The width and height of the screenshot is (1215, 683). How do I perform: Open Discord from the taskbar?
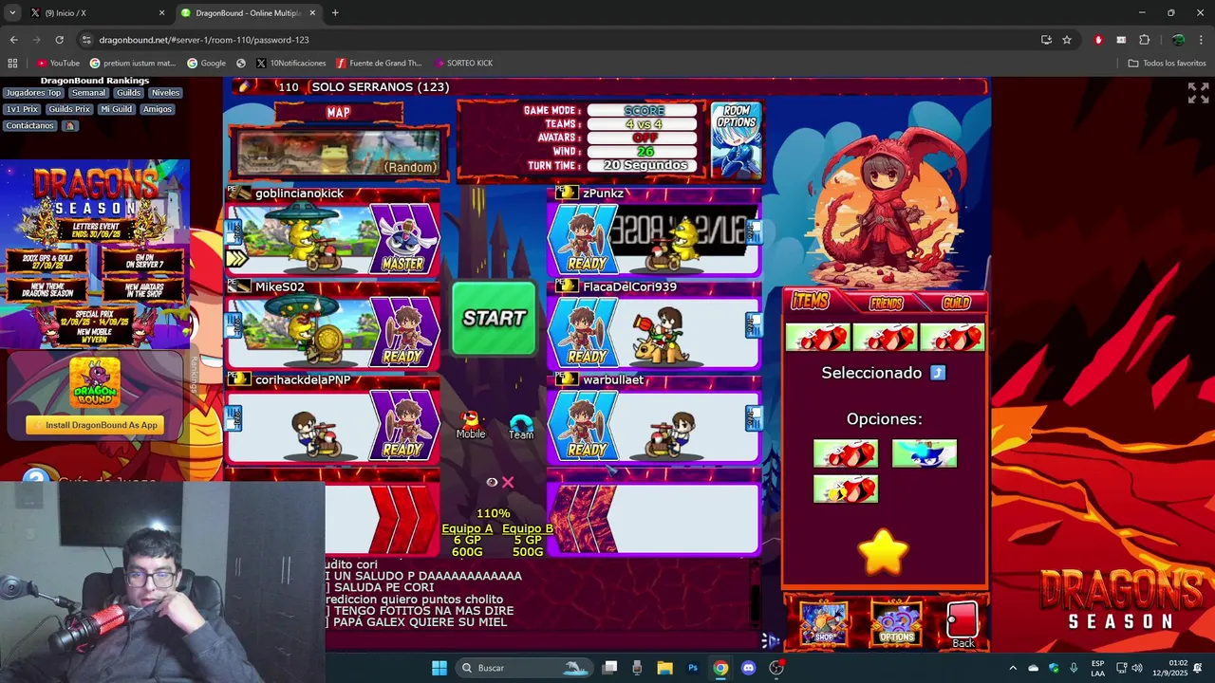tap(748, 668)
